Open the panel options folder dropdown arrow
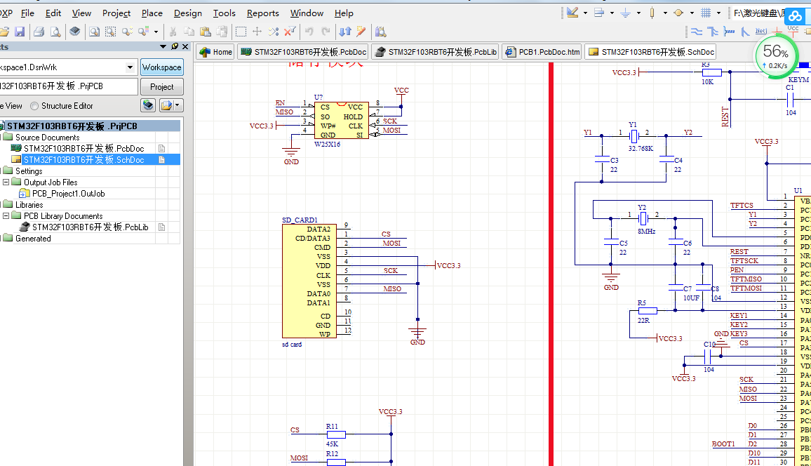Image resolution: width=811 pixels, height=466 pixels. 177,105
